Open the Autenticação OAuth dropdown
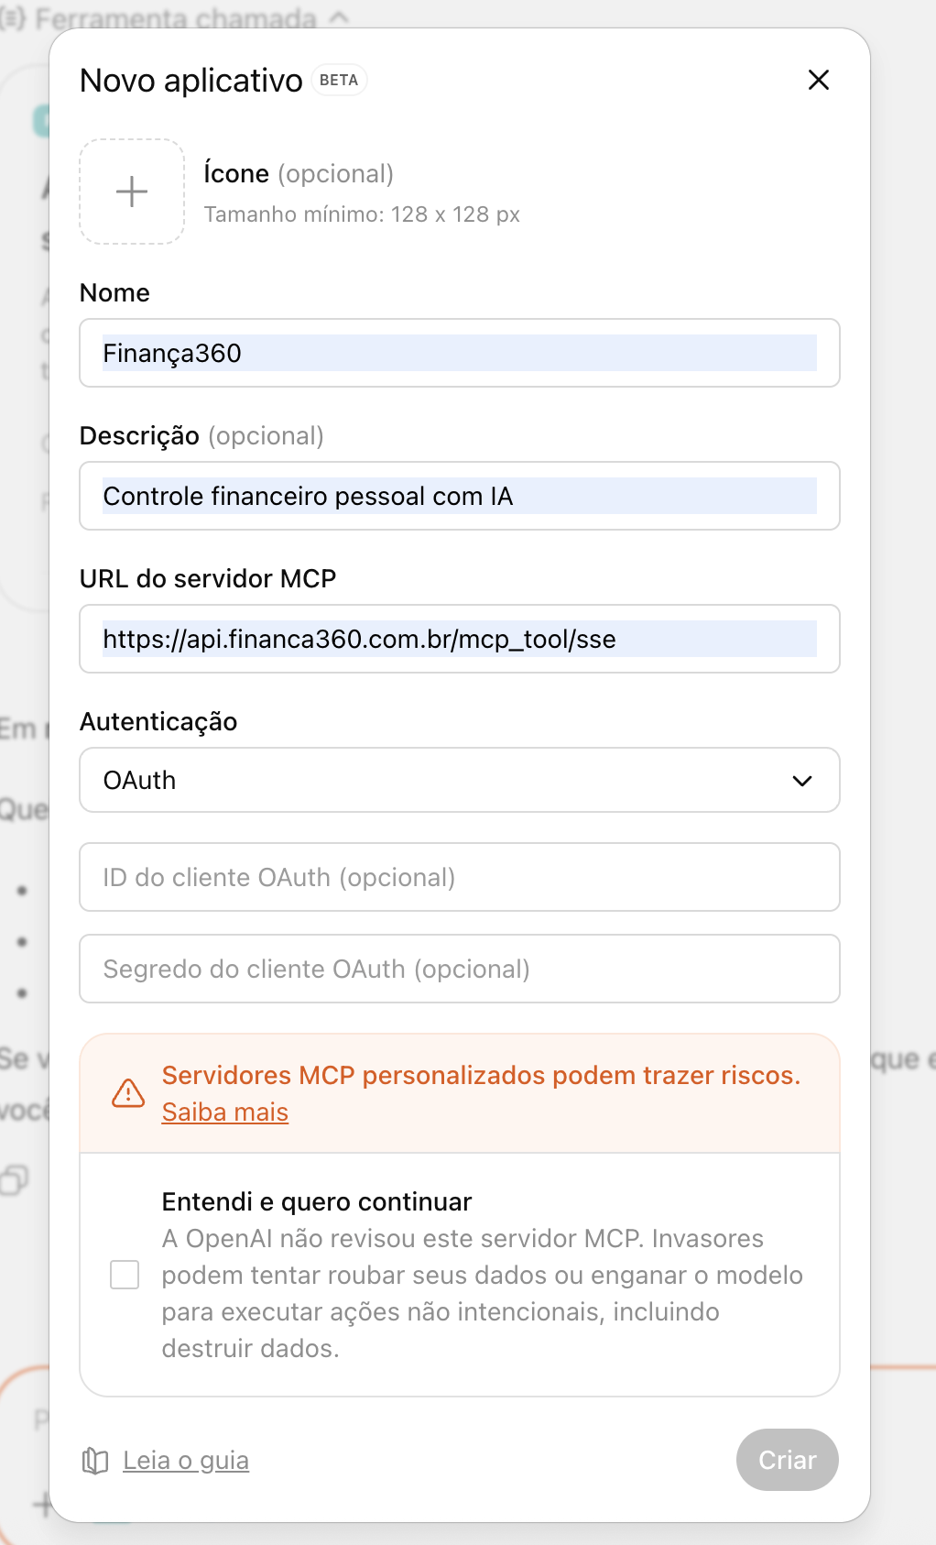The image size is (936, 1545). pyautogui.click(x=460, y=780)
